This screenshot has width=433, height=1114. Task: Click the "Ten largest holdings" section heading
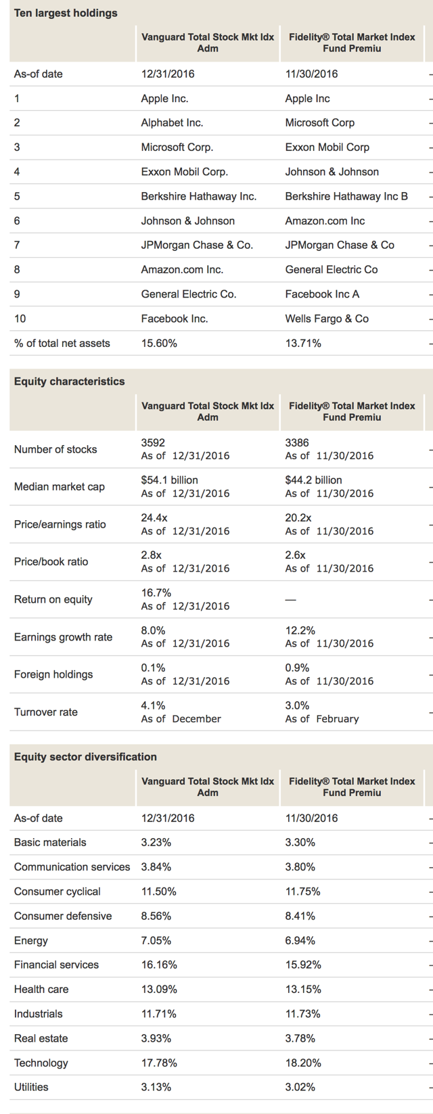point(66,13)
